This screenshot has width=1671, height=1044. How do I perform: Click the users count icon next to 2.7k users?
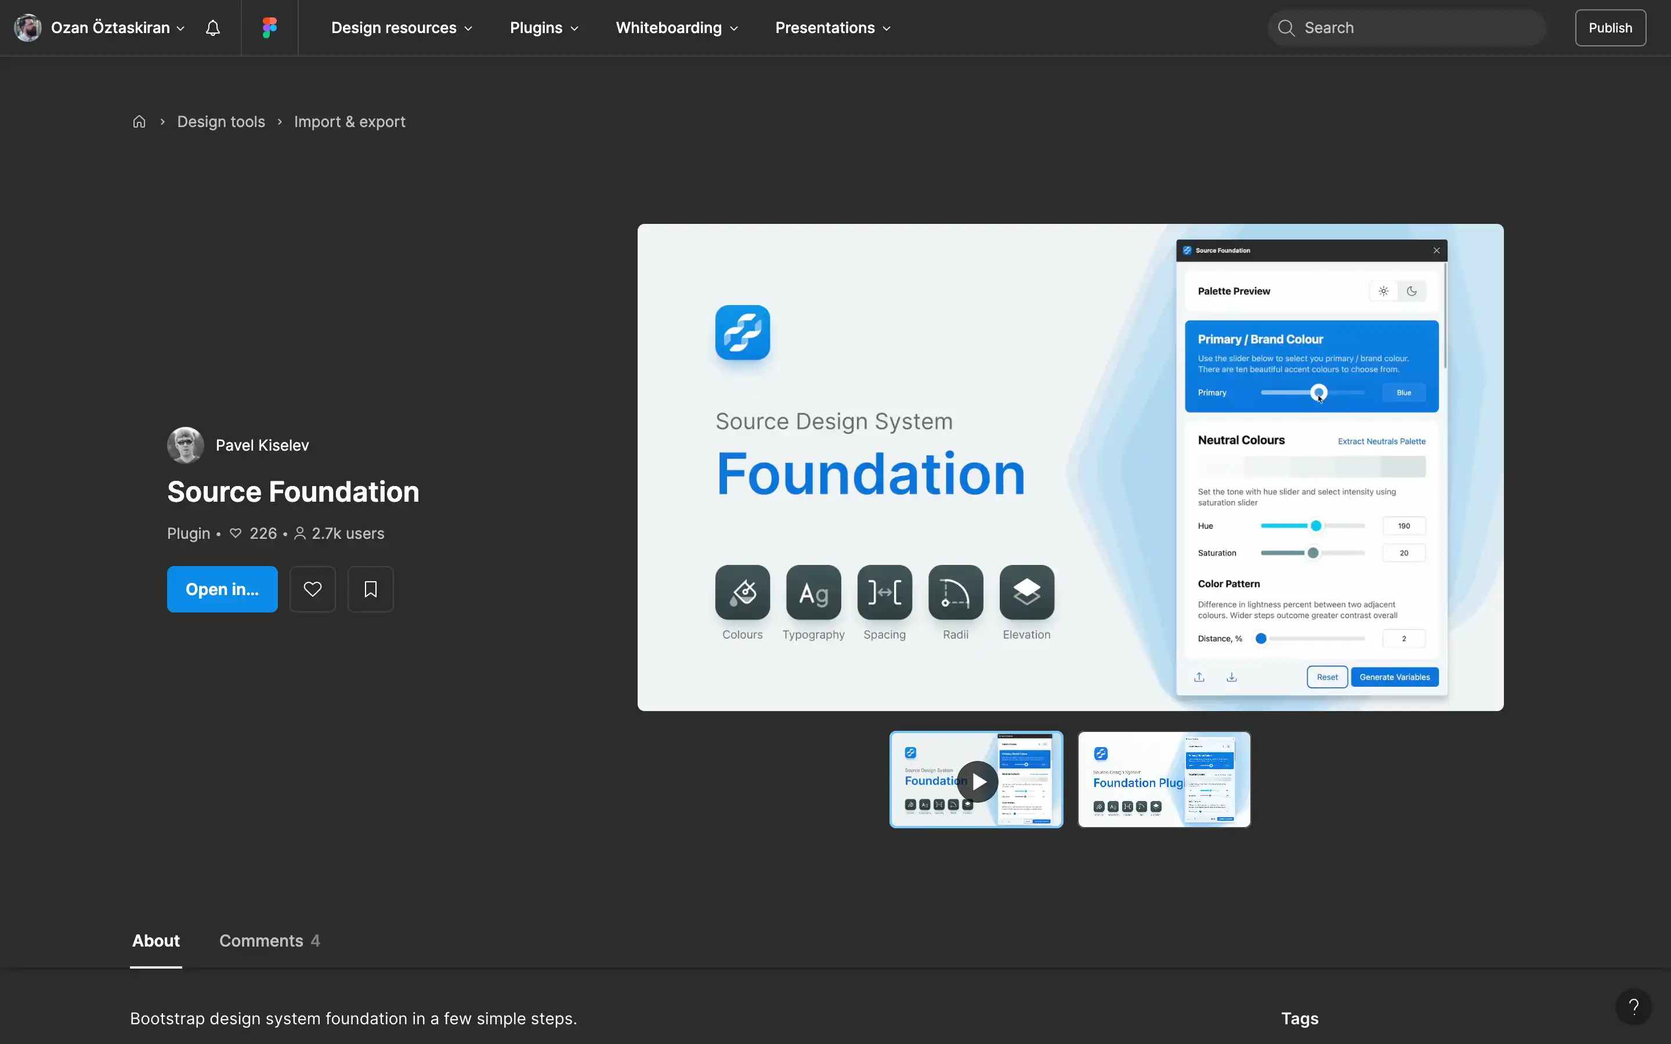(x=299, y=533)
